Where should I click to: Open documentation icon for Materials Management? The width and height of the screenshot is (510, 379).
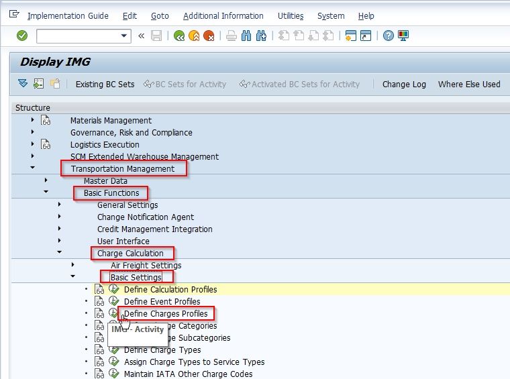coord(46,120)
